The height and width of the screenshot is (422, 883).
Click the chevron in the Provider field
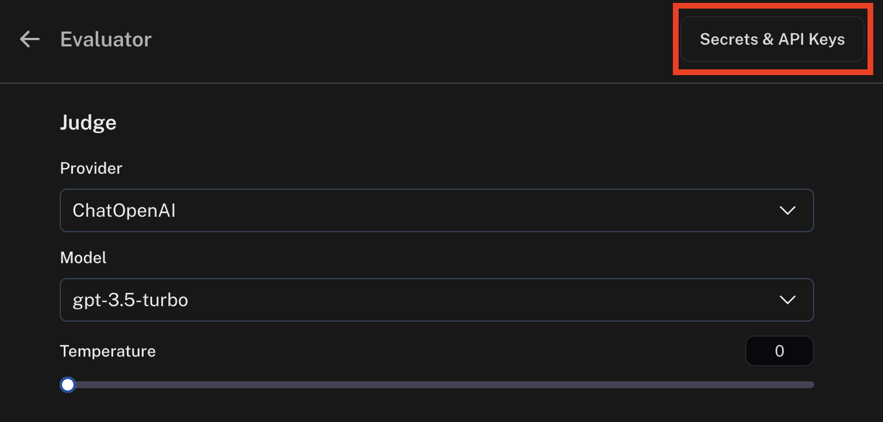787,210
